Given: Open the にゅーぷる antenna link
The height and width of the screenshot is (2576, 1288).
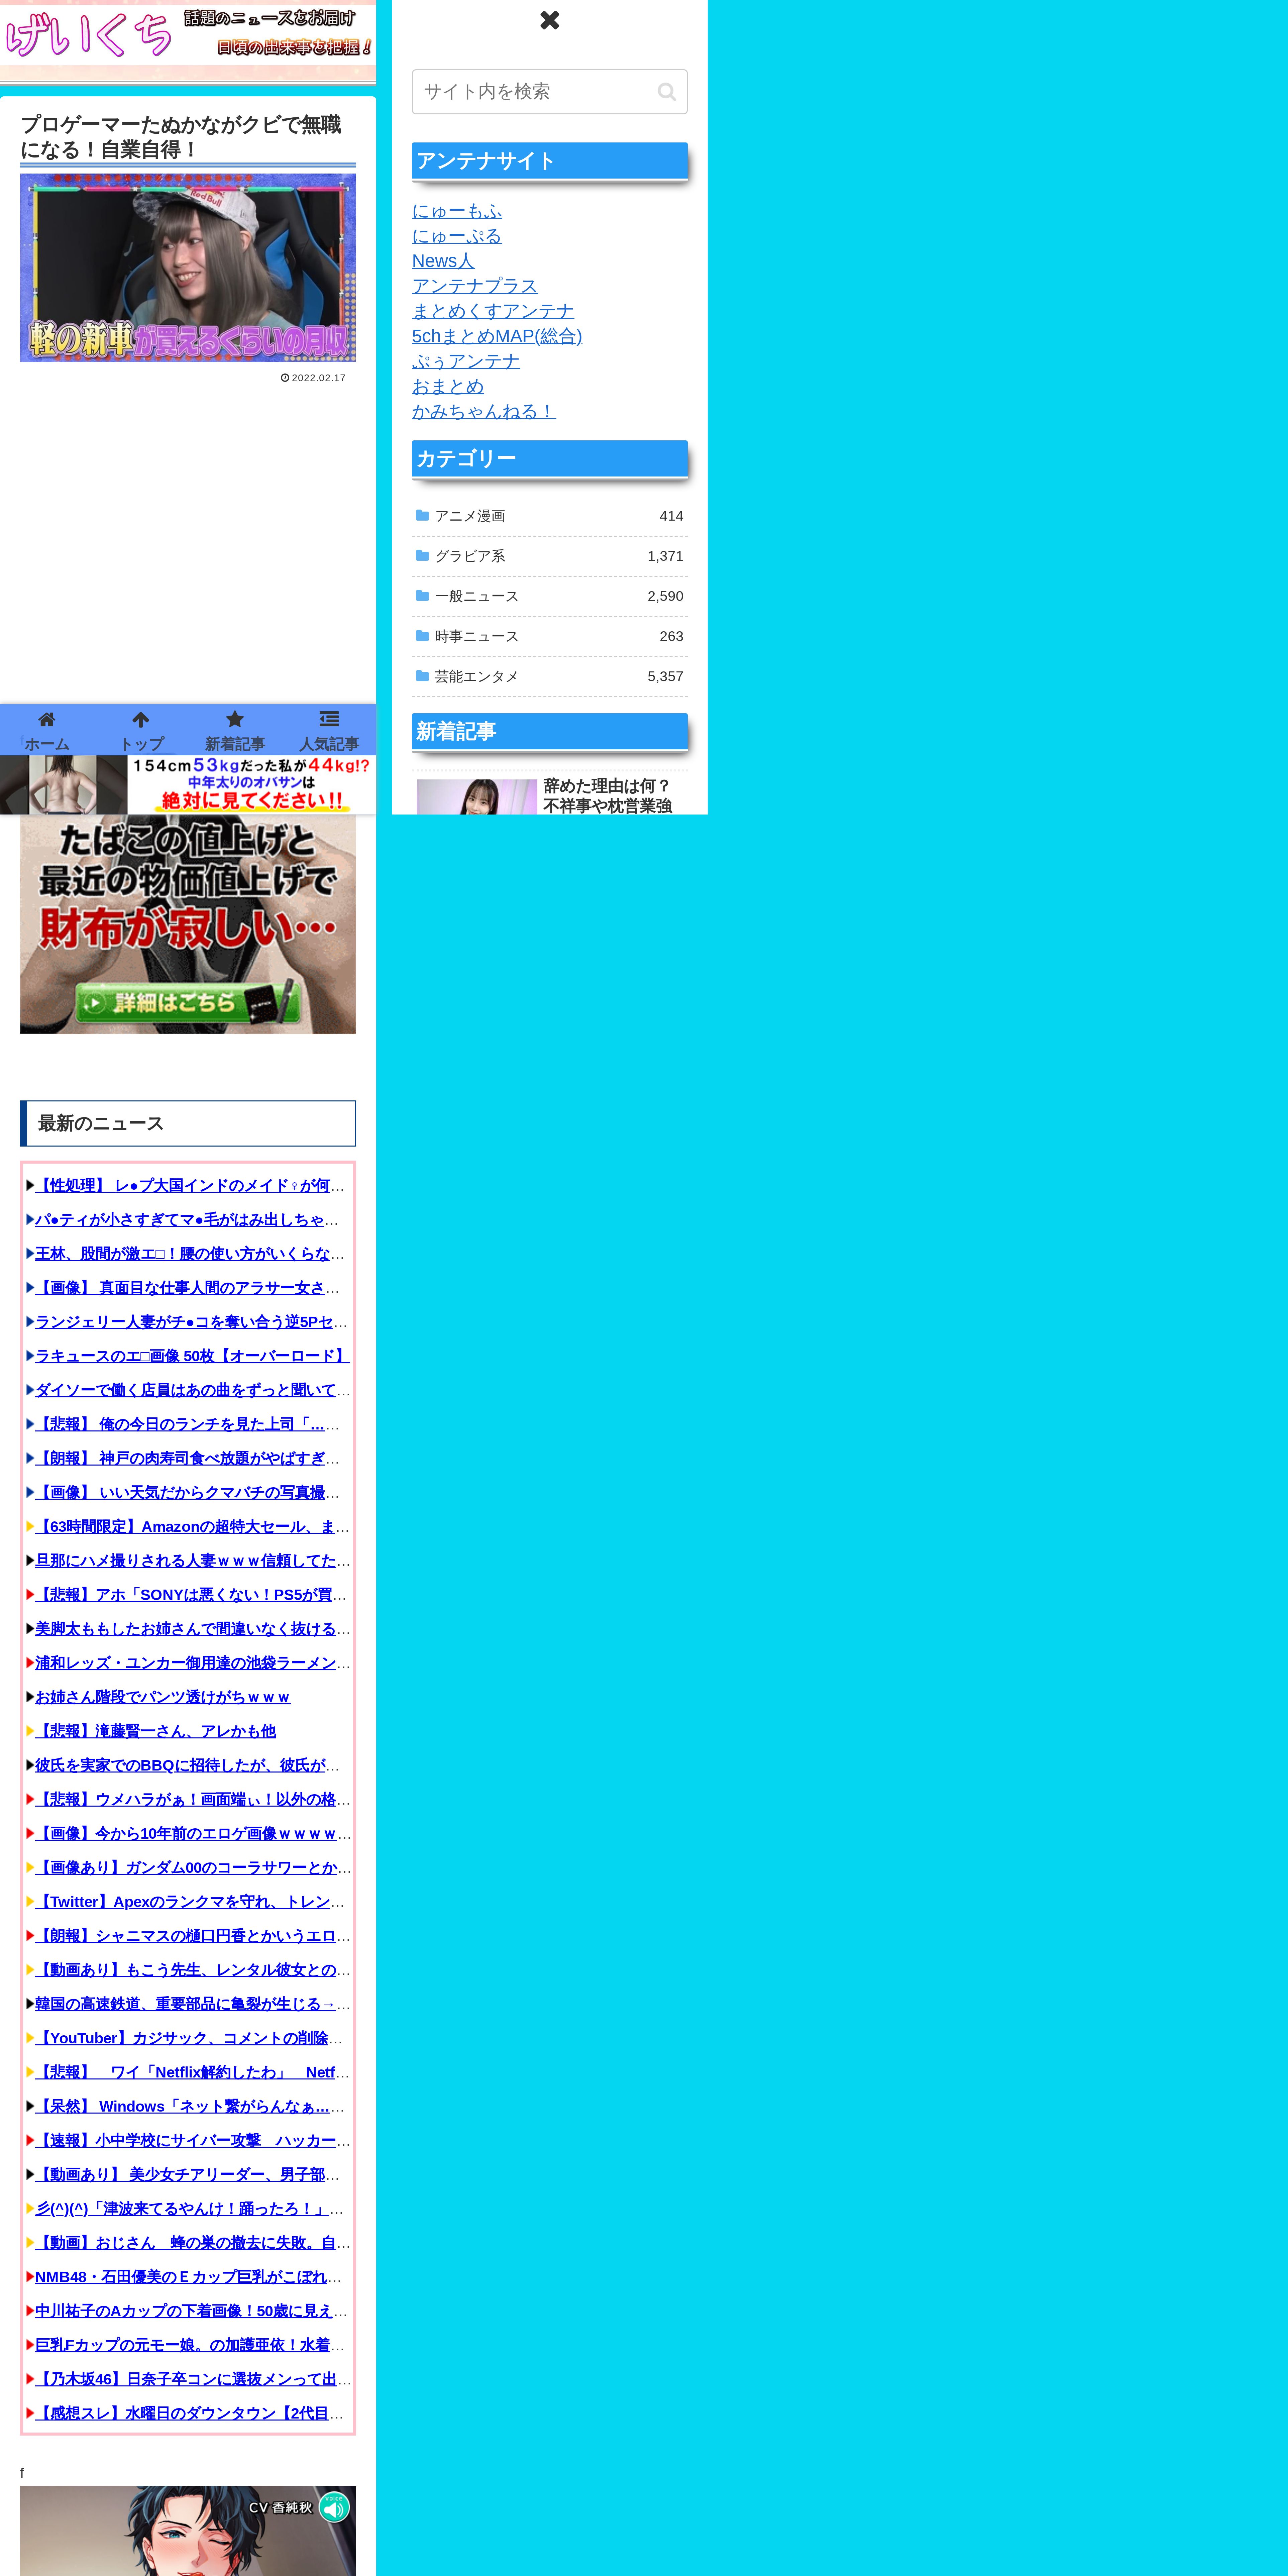Looking at the screenshot, I should click(457, 236).
